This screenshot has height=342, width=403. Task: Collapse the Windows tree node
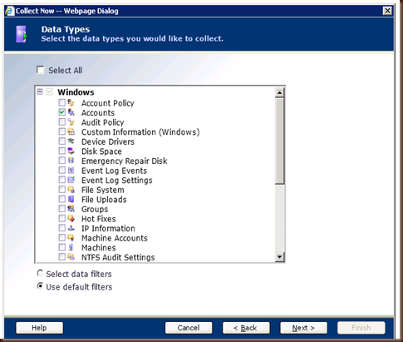[x=40, y=92]
